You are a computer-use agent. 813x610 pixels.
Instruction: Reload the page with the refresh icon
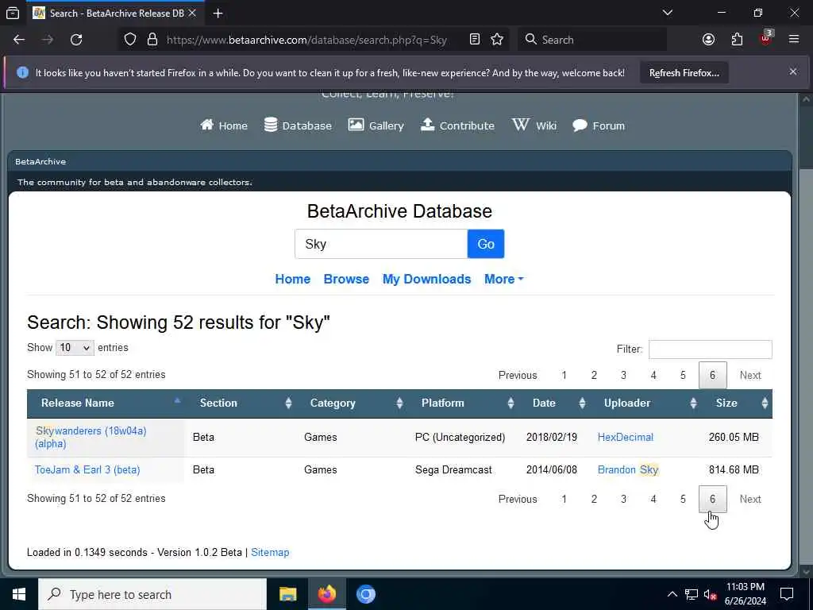[x=76, y=40]
